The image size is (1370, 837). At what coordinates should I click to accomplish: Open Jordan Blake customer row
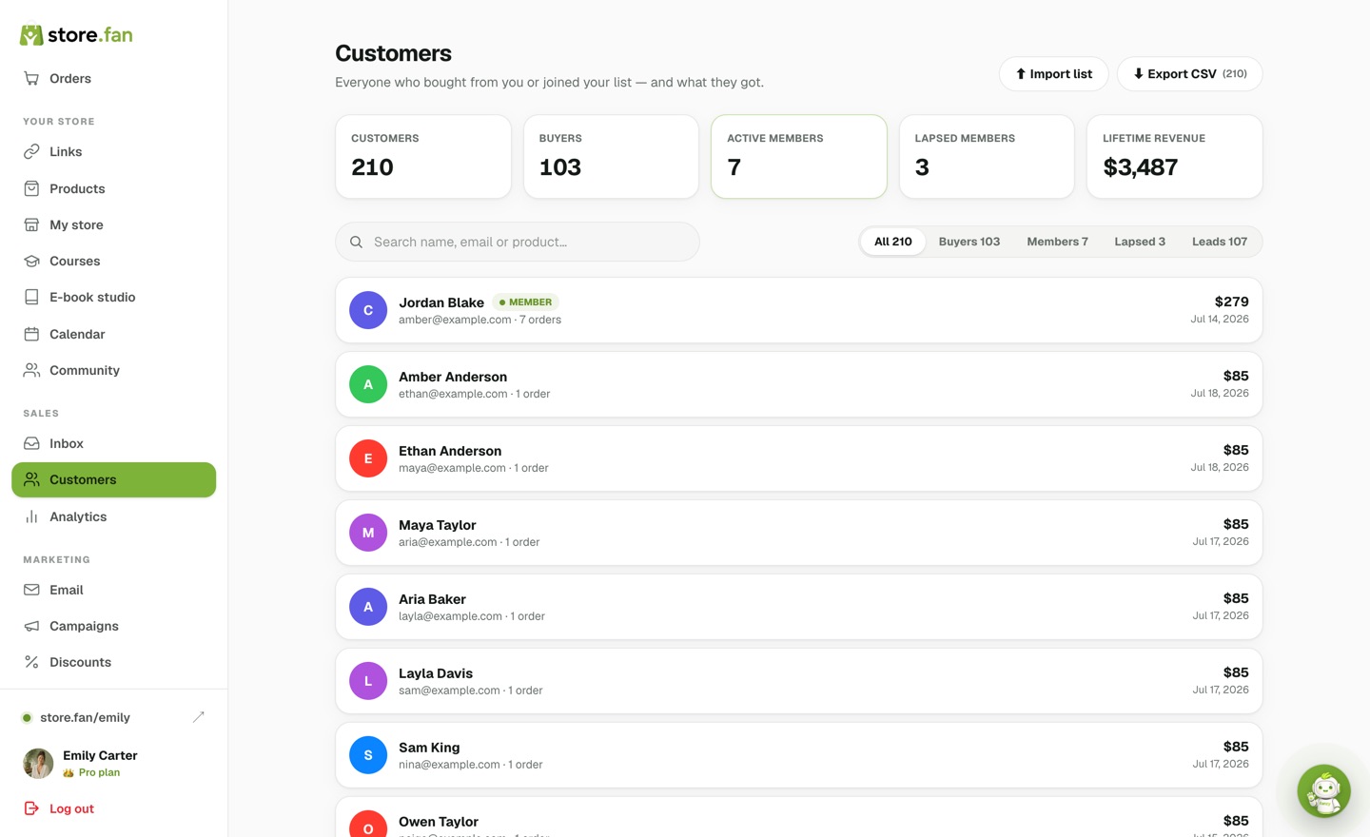coord(799,310)
